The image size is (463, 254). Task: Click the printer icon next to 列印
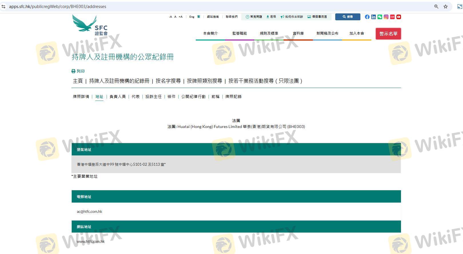click(73, 71)
